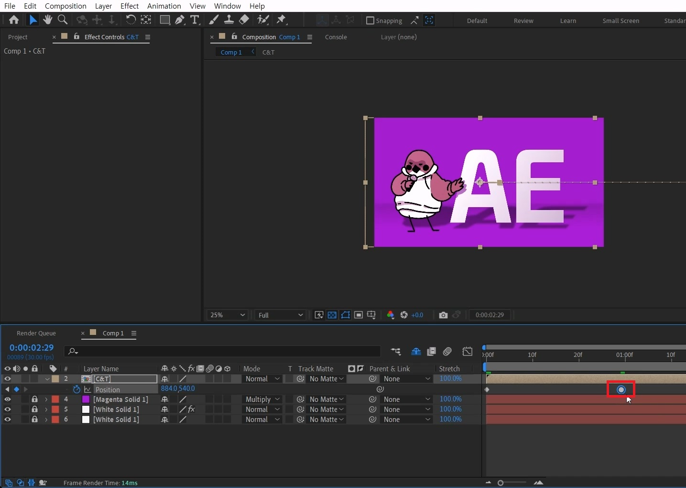
Task: Toggle the Position keyframe diamond checkbox
Action: coord(16,389)
